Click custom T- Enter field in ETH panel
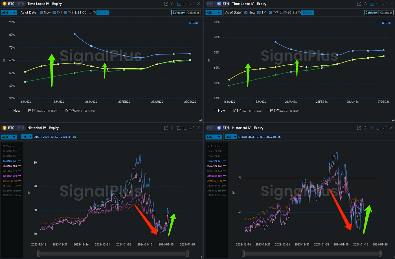Viewport: 395px width, 259px height. (x=307, y=13)
